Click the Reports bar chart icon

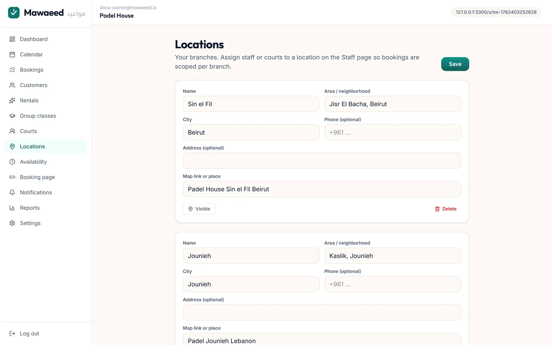(12, 208)
